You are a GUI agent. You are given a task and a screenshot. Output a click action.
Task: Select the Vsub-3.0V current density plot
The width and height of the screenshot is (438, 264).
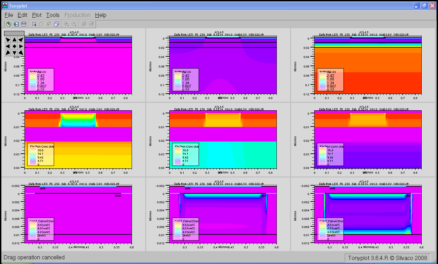point(78,214)
